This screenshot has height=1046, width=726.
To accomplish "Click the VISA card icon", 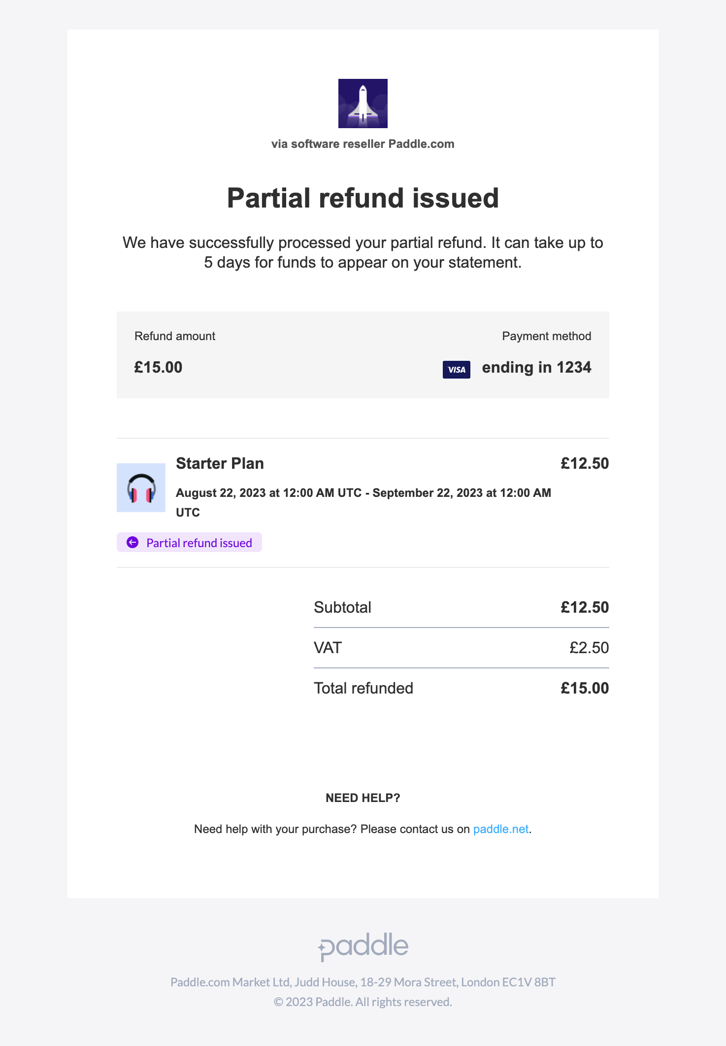I will click(456, 370).
